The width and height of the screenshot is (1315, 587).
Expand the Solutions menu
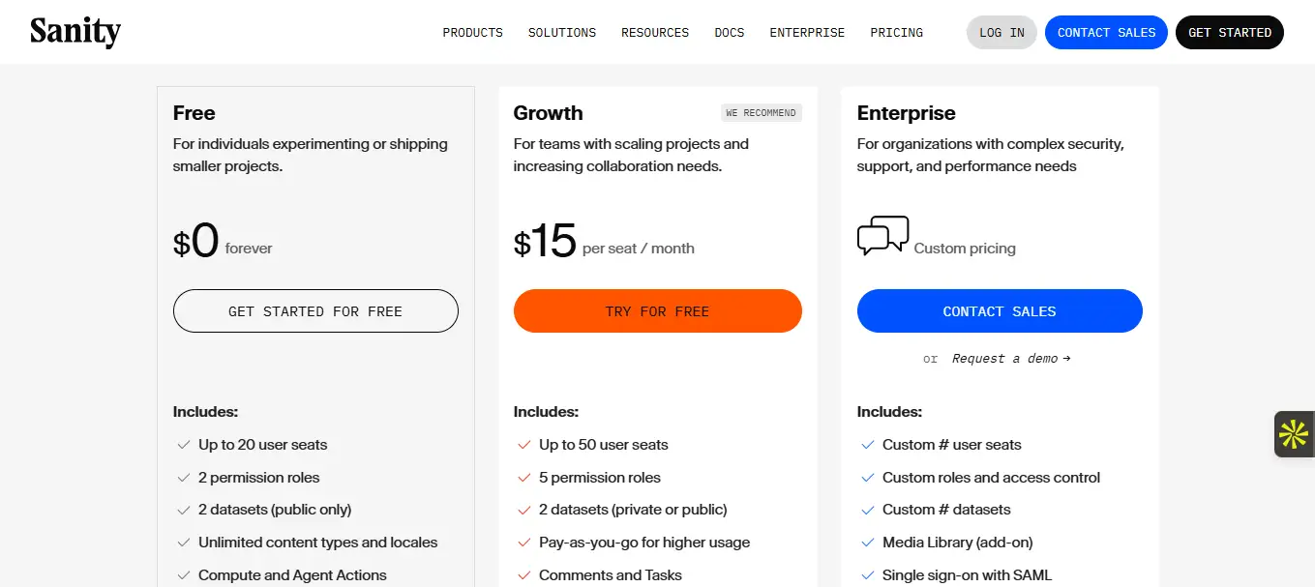pos(561,33)
